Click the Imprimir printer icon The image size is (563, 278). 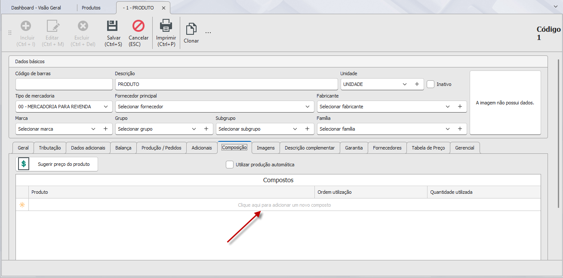(166, 26)
